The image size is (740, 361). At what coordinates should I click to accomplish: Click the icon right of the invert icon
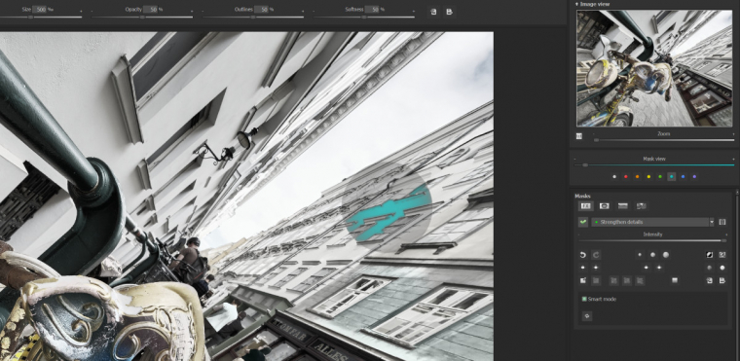722,255
